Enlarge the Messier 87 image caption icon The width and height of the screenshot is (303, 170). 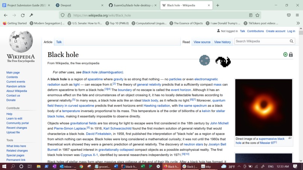(x=290, y=138)
